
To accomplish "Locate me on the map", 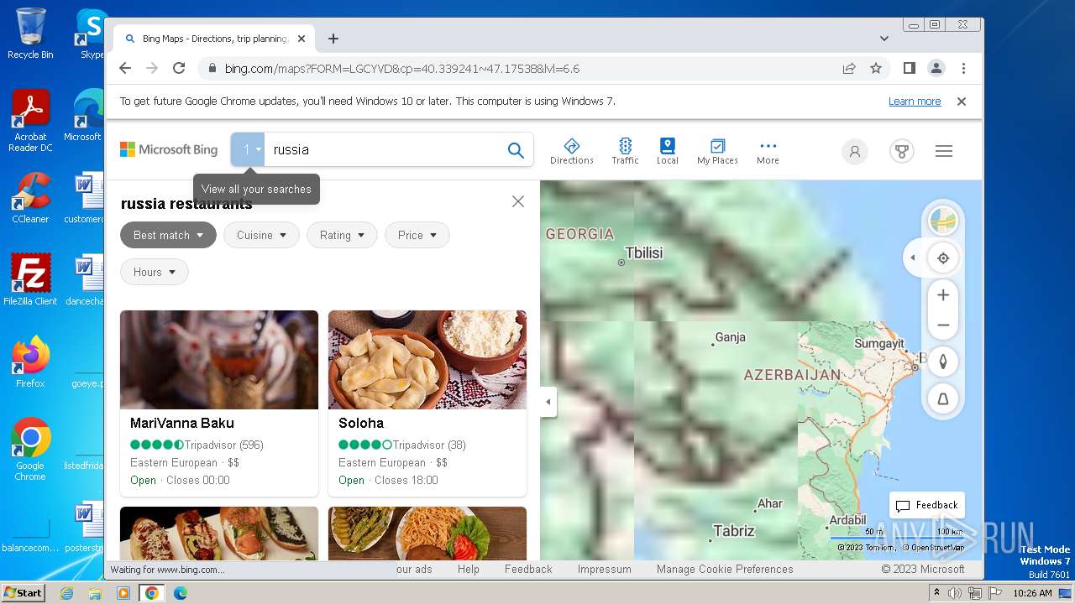I will (943, 258).
